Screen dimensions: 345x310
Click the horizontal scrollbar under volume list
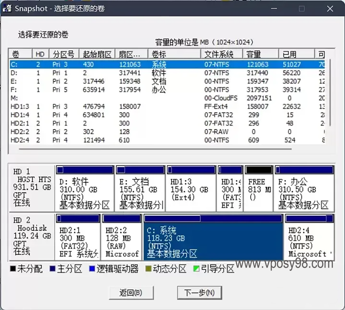[x=155, y=149]
